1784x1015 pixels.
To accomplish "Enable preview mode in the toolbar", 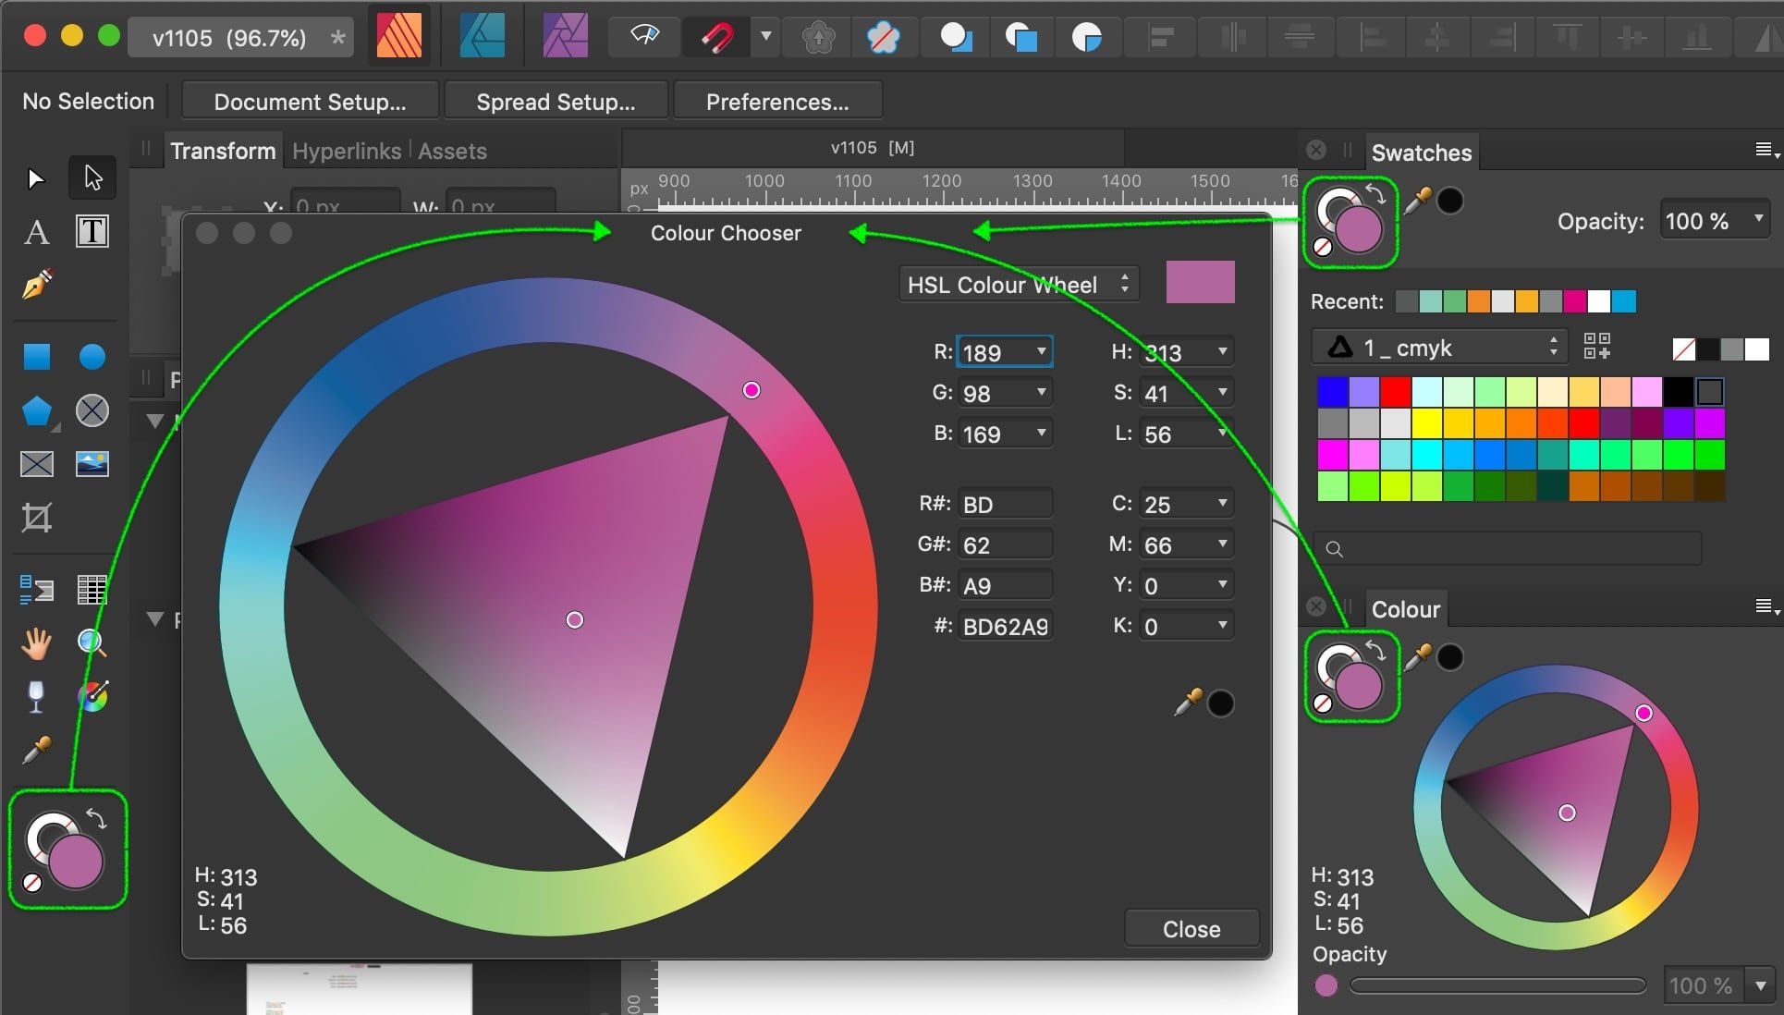I will click(x=644, y=37).
